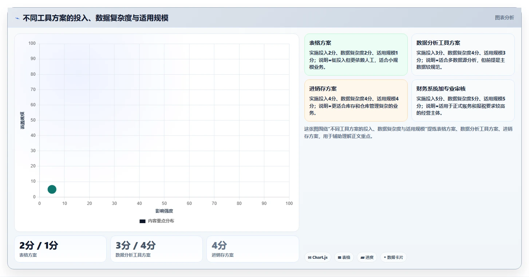
Task: Click the chart title 不同工具方案的投入、数据复杂度与适用规模
Action: pyautogui.click(x=96, y=18)
